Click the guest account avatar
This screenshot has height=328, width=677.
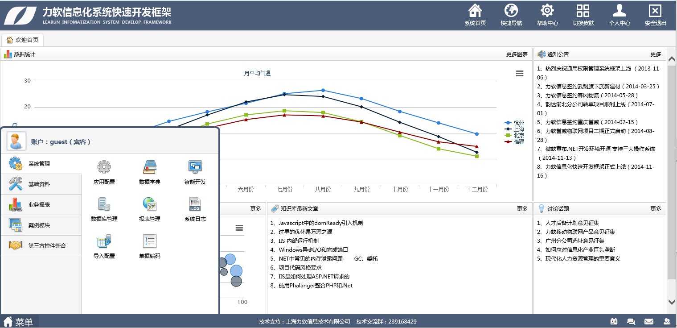coord(16,141)
